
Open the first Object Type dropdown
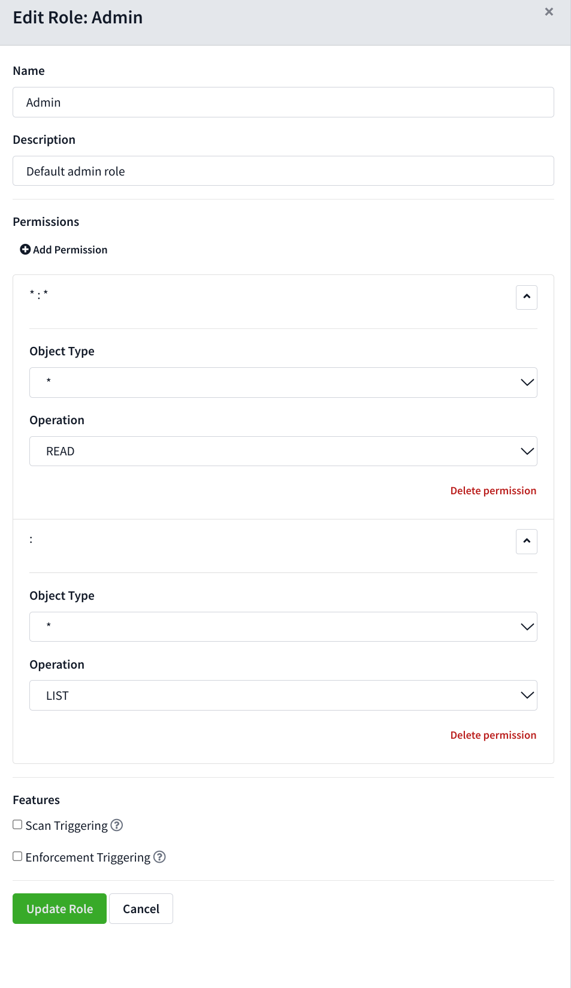(x=283, y=382)
